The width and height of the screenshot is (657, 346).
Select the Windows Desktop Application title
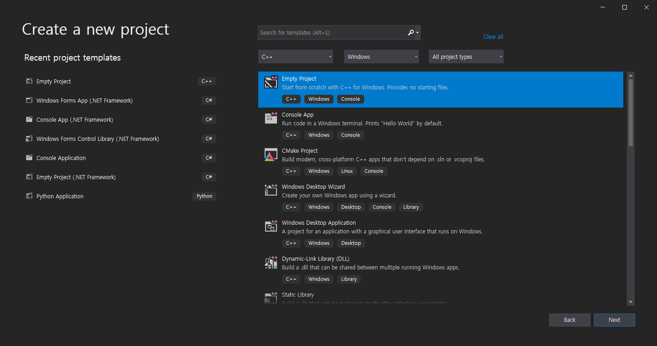click(x=319, y=223)
